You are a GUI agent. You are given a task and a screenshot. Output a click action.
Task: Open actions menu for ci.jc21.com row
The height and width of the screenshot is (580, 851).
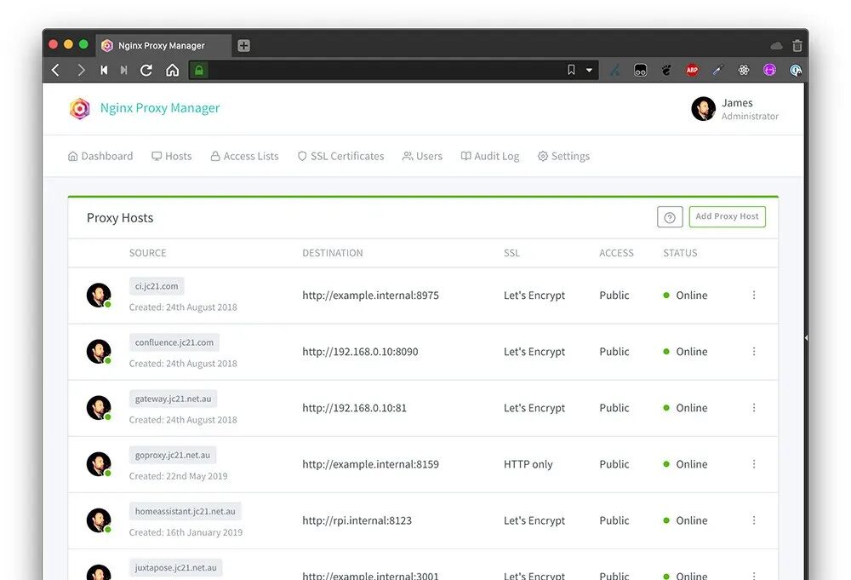coord(754,295)
